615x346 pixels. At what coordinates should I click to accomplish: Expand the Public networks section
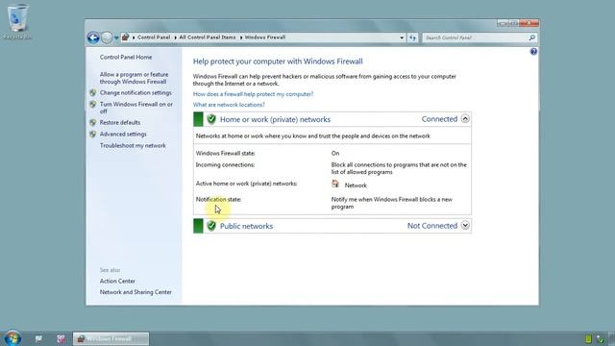tap(465, 225)
